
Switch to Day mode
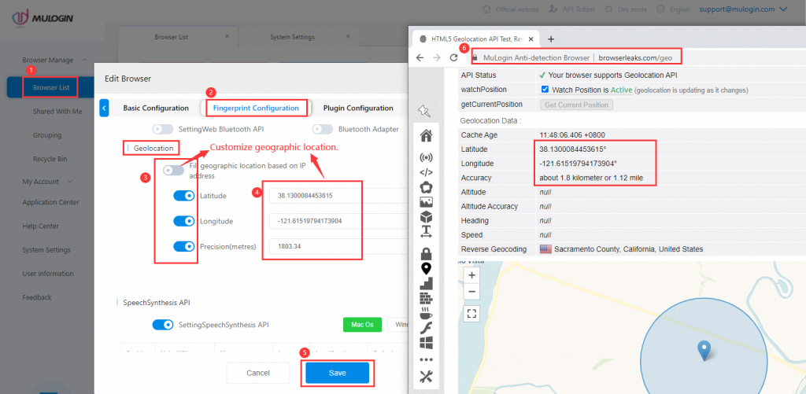pos(626,9)
